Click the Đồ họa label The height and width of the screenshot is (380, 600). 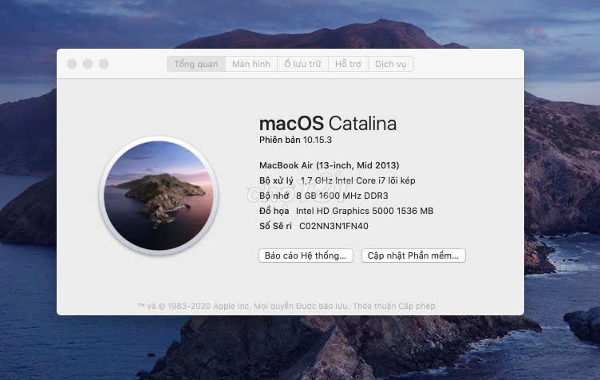click(274, 211)
